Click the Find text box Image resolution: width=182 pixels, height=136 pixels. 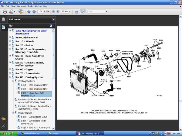click(97, 11)
